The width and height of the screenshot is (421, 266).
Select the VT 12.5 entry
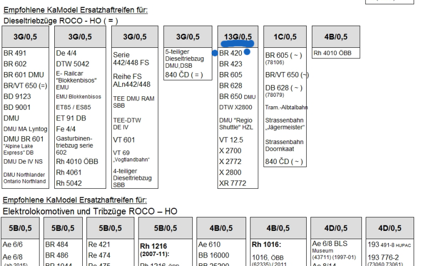231,140
